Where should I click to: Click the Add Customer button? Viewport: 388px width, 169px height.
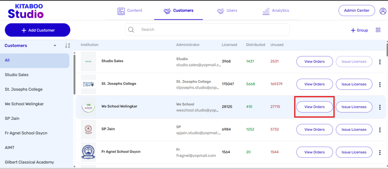[x=38, y=30]
